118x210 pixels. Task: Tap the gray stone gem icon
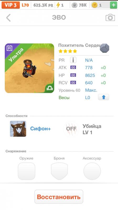(105, 48)
